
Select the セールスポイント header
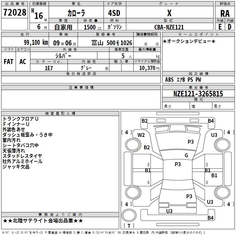[x=198, y=34]
